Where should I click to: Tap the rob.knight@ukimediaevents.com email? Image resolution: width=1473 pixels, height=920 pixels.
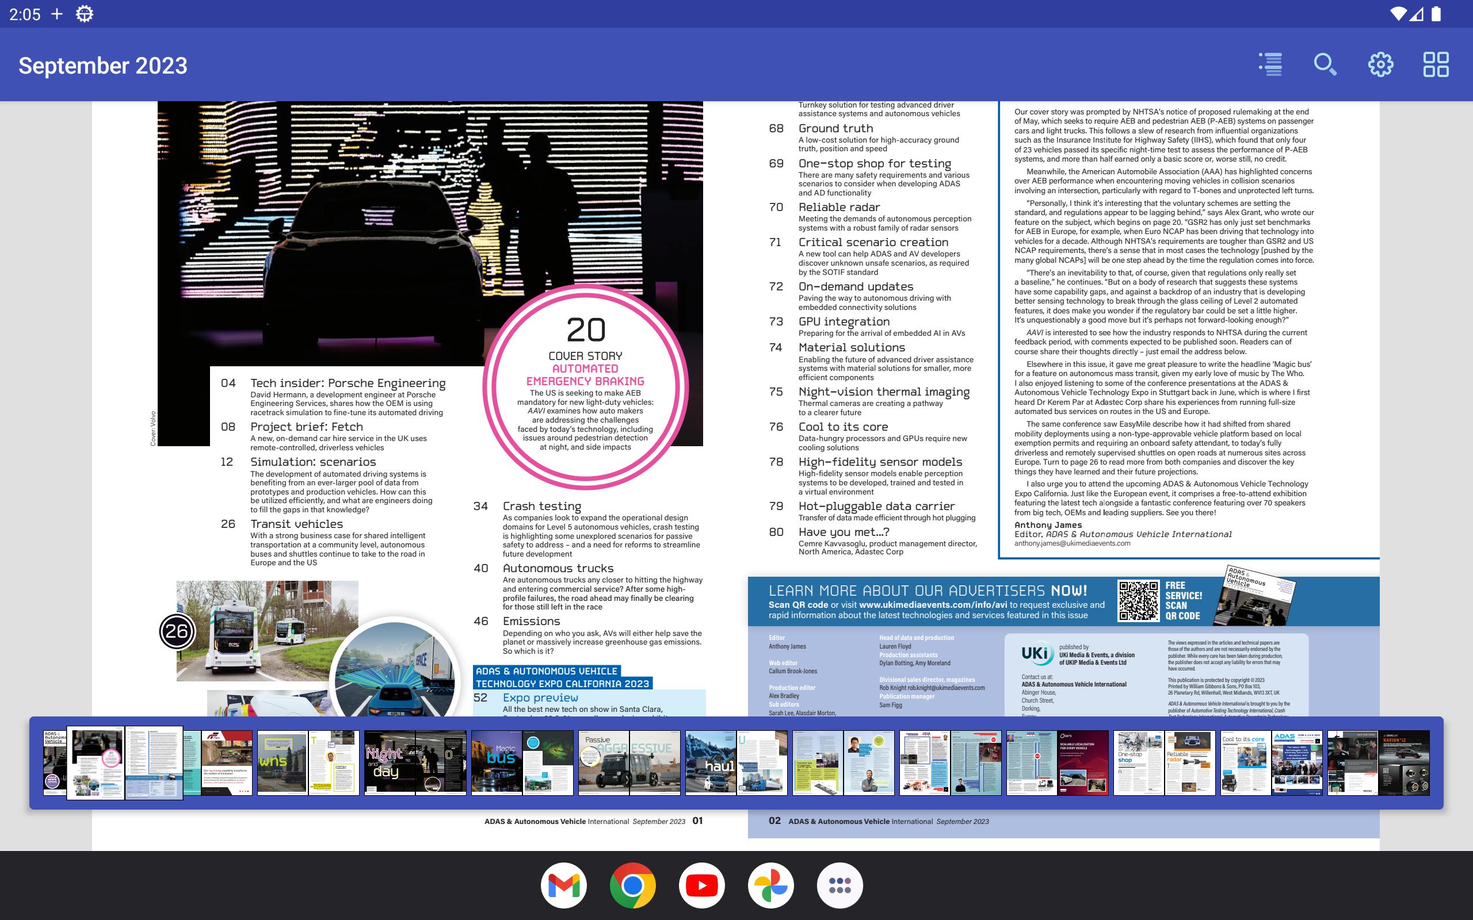coord(946,688)
